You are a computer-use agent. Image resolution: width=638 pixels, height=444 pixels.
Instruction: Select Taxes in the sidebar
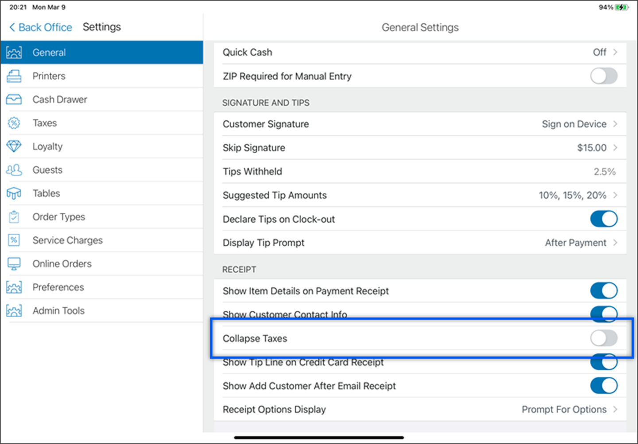(102, 123)
